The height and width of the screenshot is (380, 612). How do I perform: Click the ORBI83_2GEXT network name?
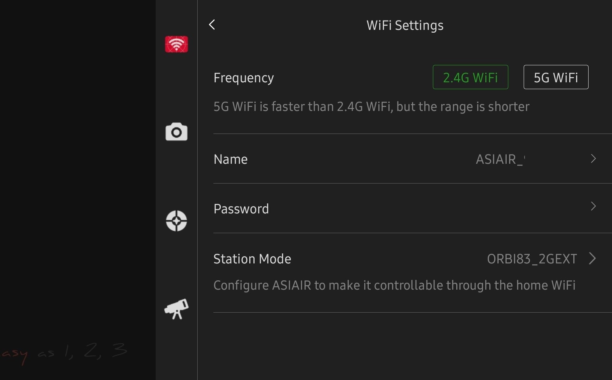[x=532, y=259]
